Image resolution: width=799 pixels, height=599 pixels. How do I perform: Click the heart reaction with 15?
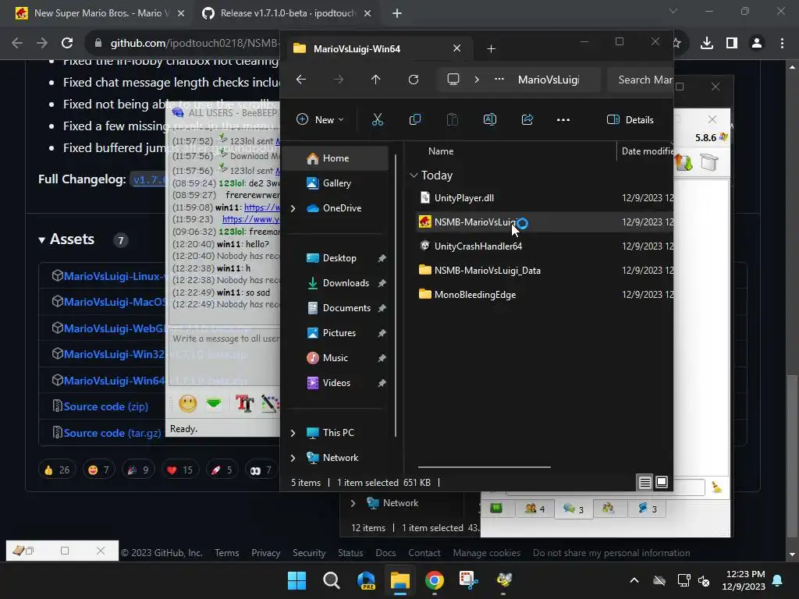tap(180, 470)
